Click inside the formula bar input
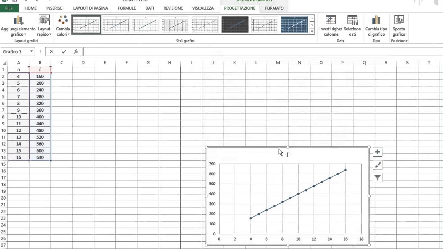 pos(263,52)
